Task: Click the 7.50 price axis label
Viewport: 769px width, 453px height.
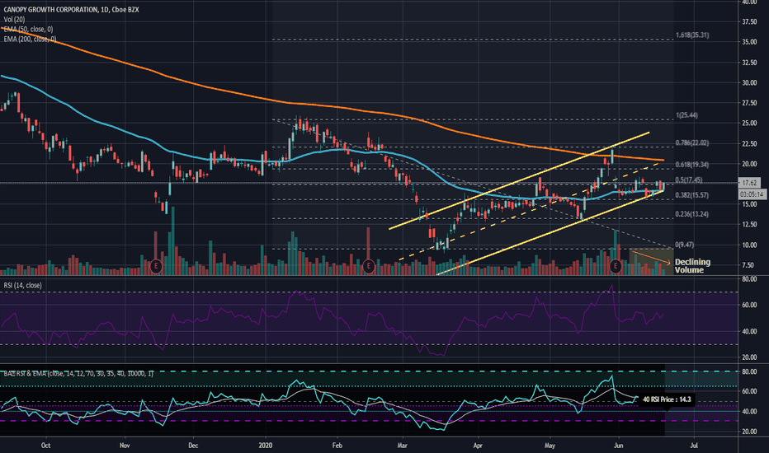Action: (x=749, y=265)
